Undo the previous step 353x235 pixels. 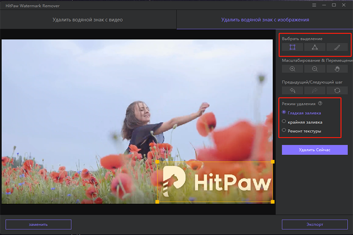click(292, 91)
